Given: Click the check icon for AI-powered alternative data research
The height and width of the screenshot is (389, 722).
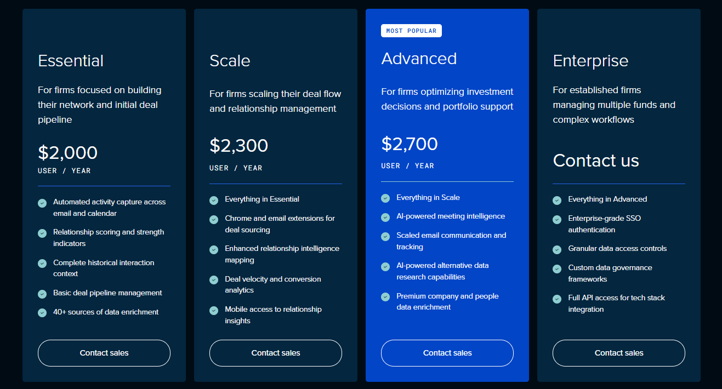Looking at the screenshot, I should [385, 267].
